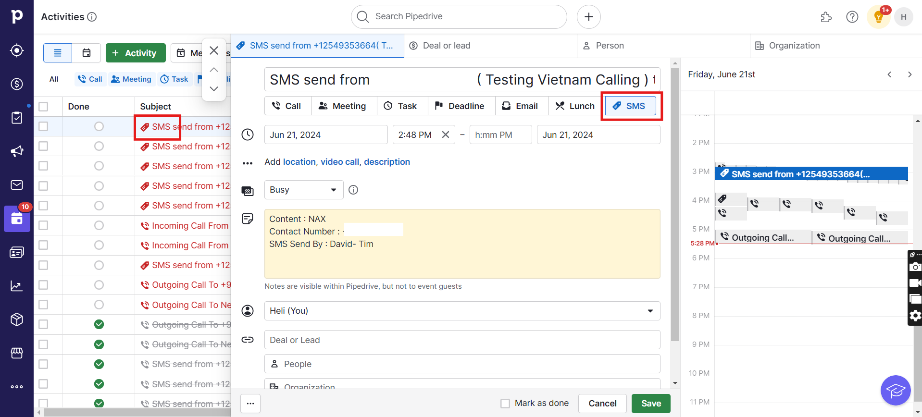The width and height of the screenshot is (922, 417).
Task: Click the Cancel button
Action: (x=602, y=404)
